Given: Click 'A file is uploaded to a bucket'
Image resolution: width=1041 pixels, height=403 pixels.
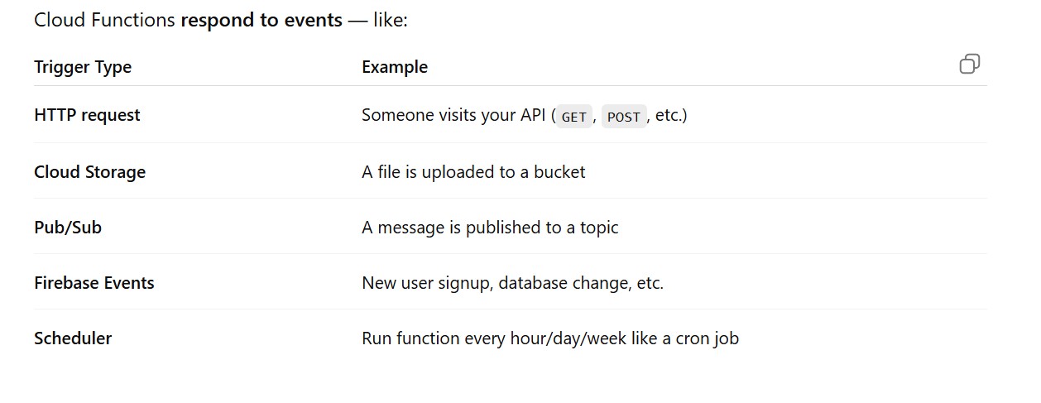Looking at the screenshot, I should (473, 172).
